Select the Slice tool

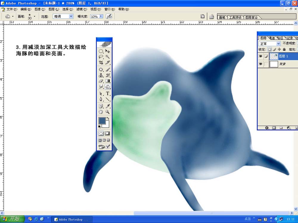[108, 62]
